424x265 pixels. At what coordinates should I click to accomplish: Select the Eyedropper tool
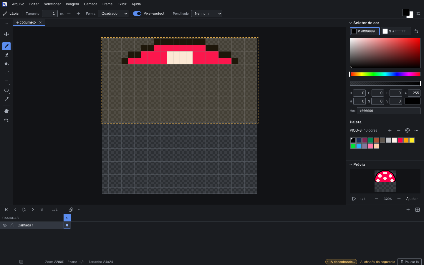6,99
